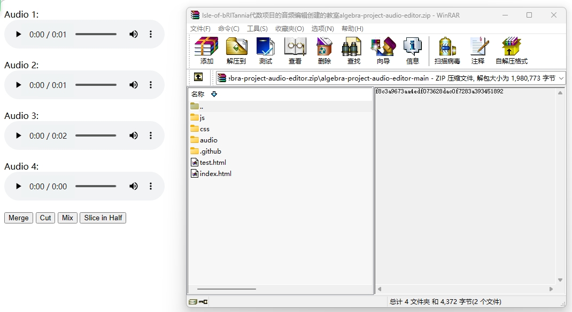Open Audio 1 more options menu

(151, 34)
